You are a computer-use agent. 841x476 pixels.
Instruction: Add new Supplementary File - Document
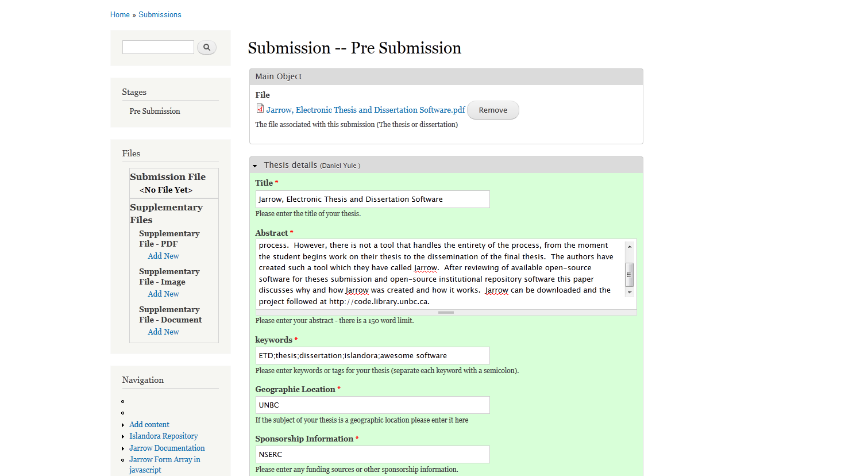163,332
